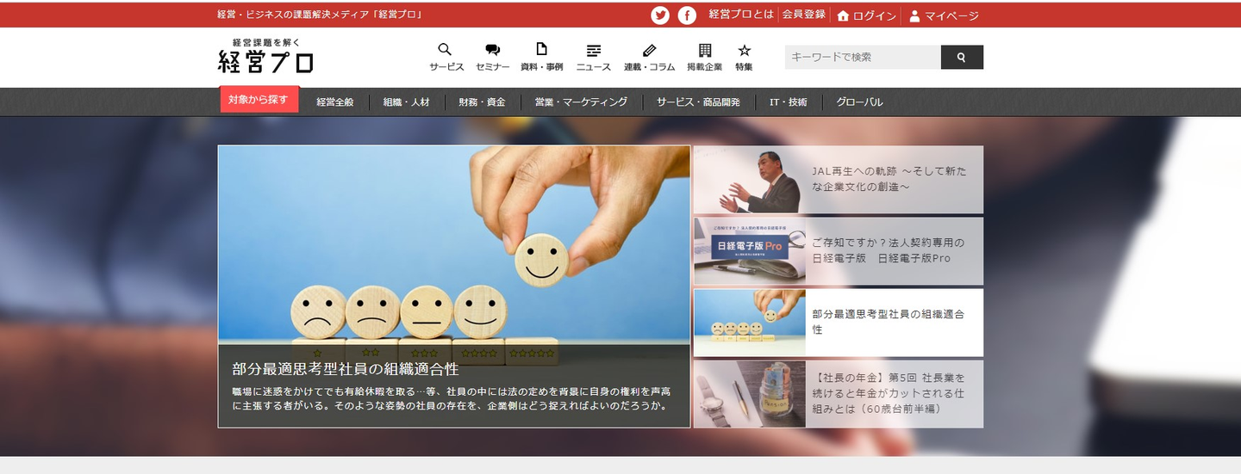Click the red 対象から探す button

tap(259, 99)
